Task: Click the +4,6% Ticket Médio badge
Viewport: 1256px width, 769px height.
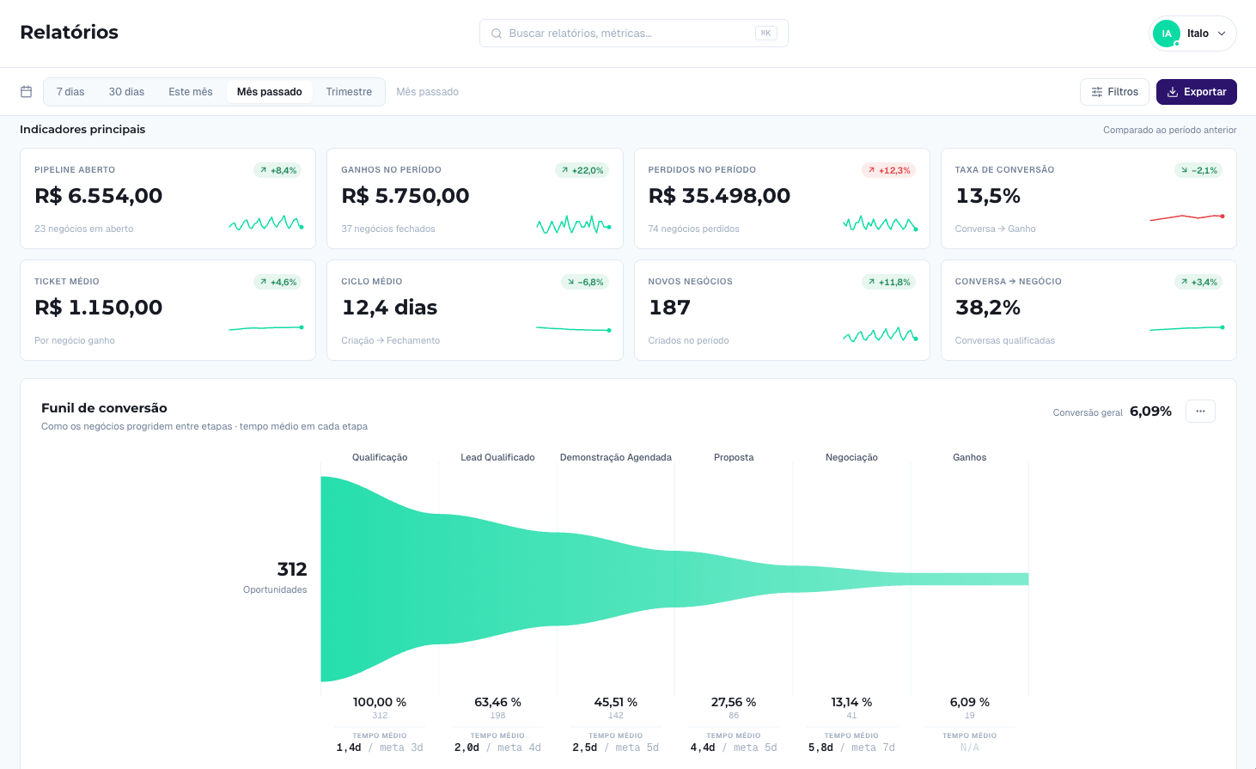Action: [x=277, y=282]
